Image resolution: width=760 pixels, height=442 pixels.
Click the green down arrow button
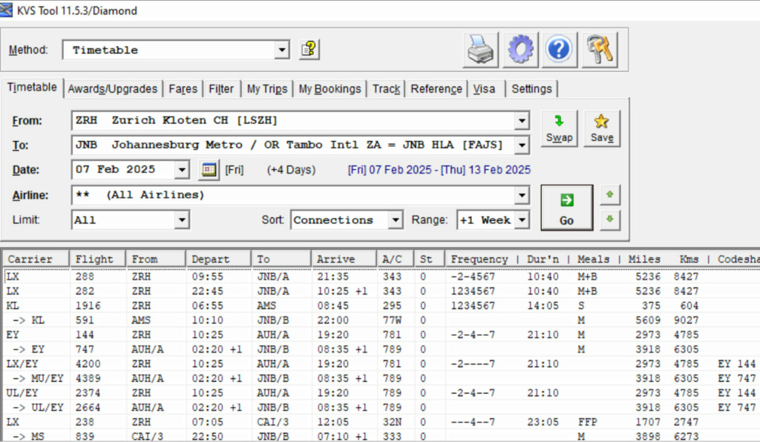point(610,220)
